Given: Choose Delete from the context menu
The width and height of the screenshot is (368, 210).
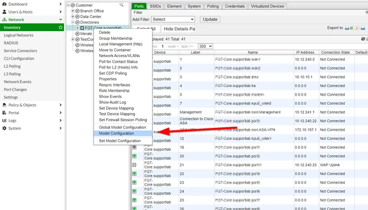Looking at the screenshot, I should pos(122,32).
